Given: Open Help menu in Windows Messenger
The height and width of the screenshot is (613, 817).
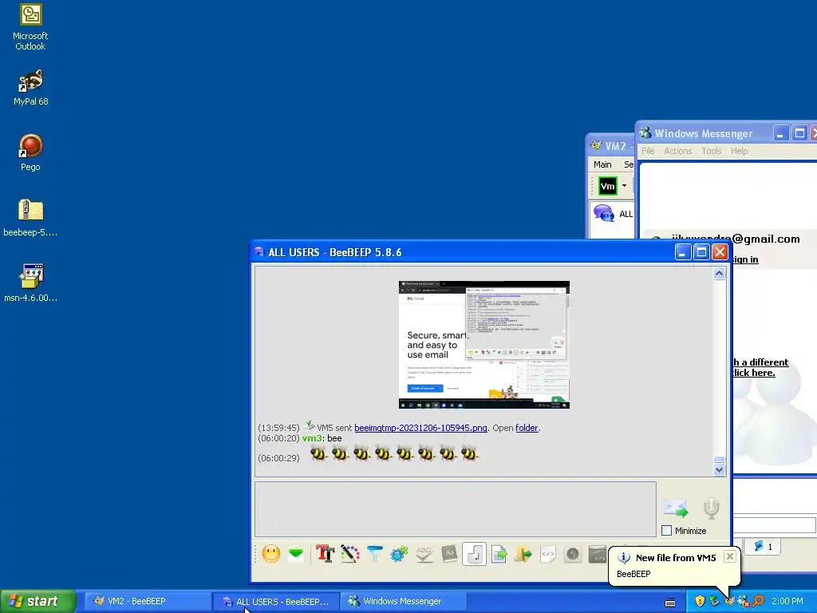Looking at the screenshot, I should (740, 151).
